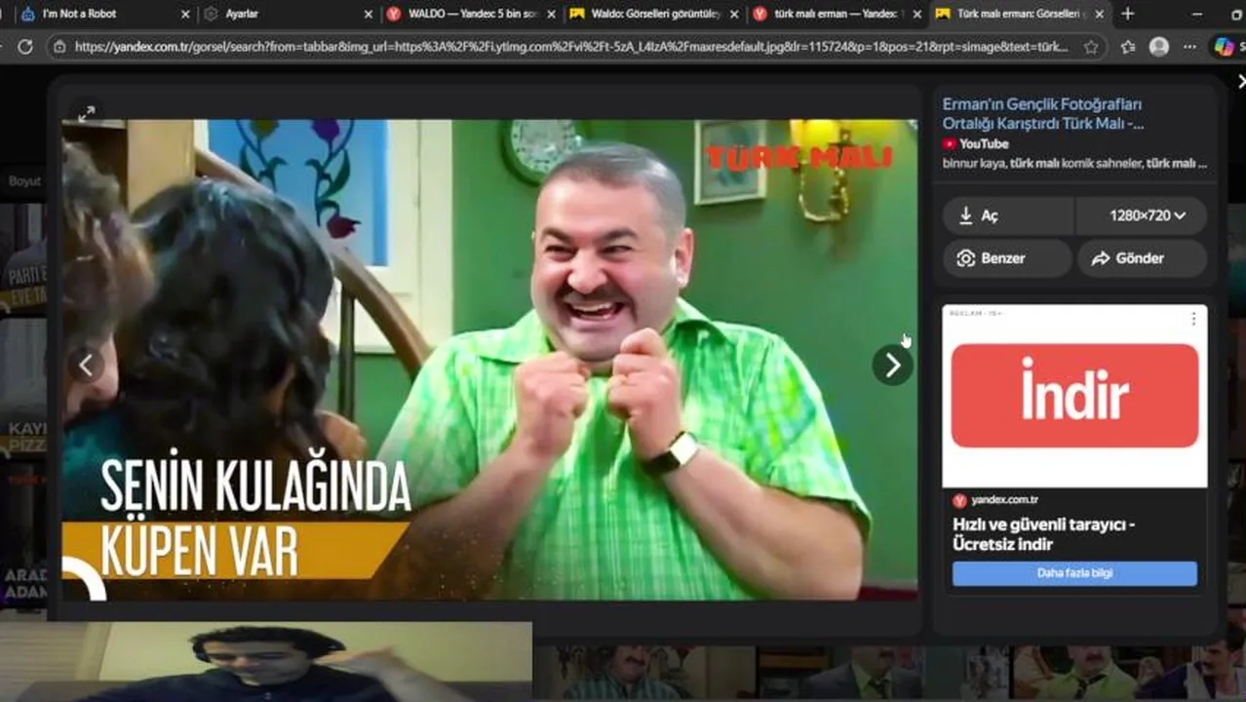
Task: Share image with Gönder button
Action: pos(1143,258)
